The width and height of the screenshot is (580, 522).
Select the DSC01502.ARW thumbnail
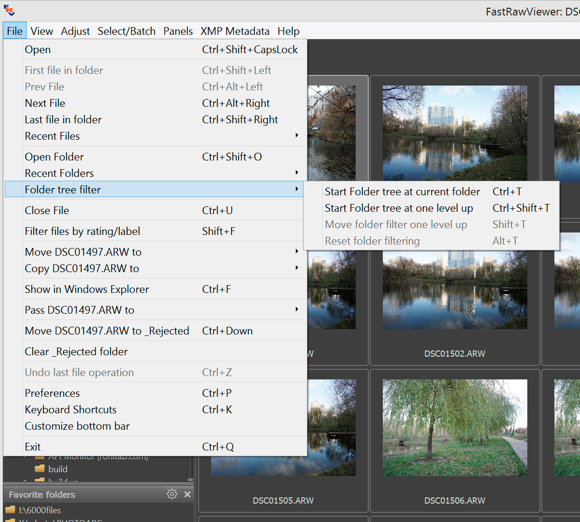click(454, 290)
